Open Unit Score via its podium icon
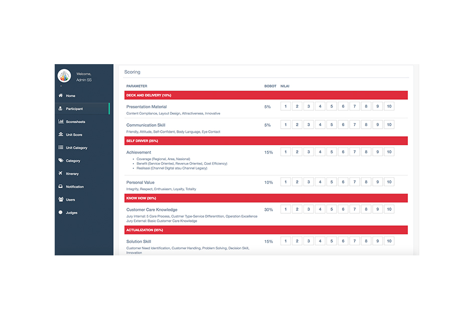The width and height of the screenshot is (474, 319). click(61, 135)
